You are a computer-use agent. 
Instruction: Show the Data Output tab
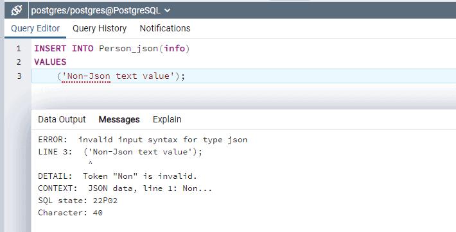click(62, 119)
